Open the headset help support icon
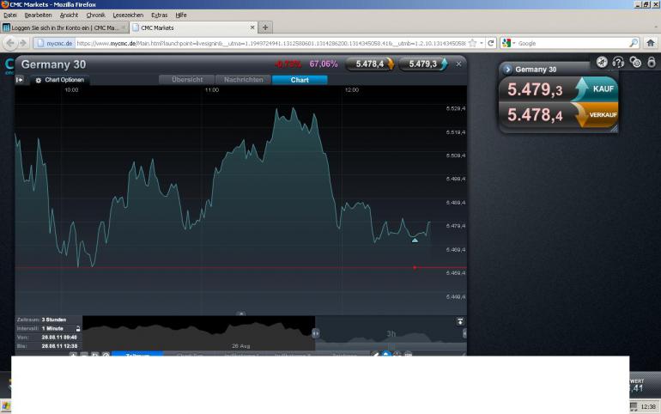 [618, 63]
